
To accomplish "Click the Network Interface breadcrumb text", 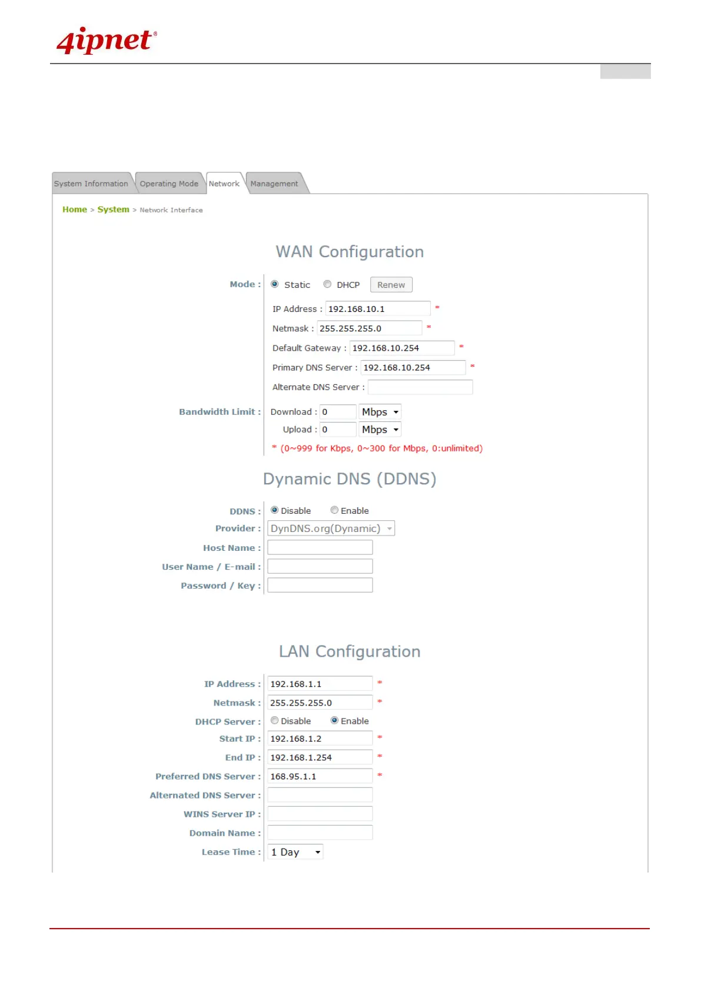I will pos(171,210).
